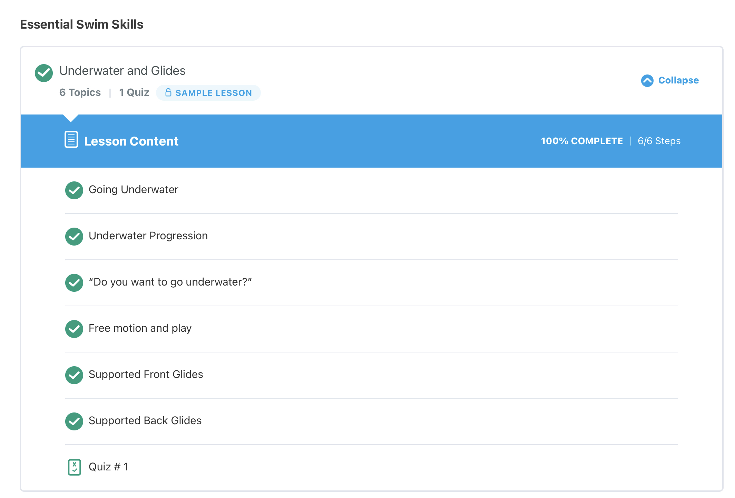Image resolution: width=735 pixels, height=498 pixels.
Task: Open the Going Underwater topic
Action: point(134,190)
